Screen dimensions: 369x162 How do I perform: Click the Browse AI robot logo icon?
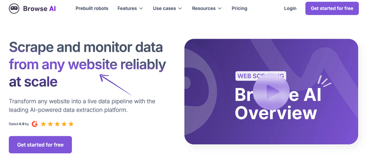(14, 8)
